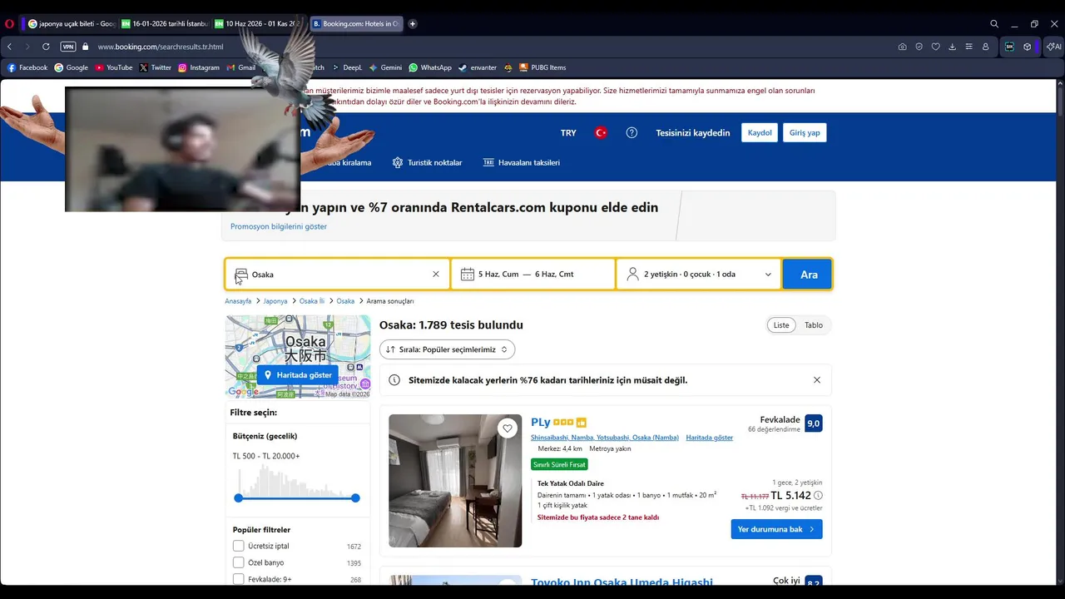Expand the 2 yetişkin guests dropdown
The width and height of the screenshot is (1065, 599).
tap(699, 274)
